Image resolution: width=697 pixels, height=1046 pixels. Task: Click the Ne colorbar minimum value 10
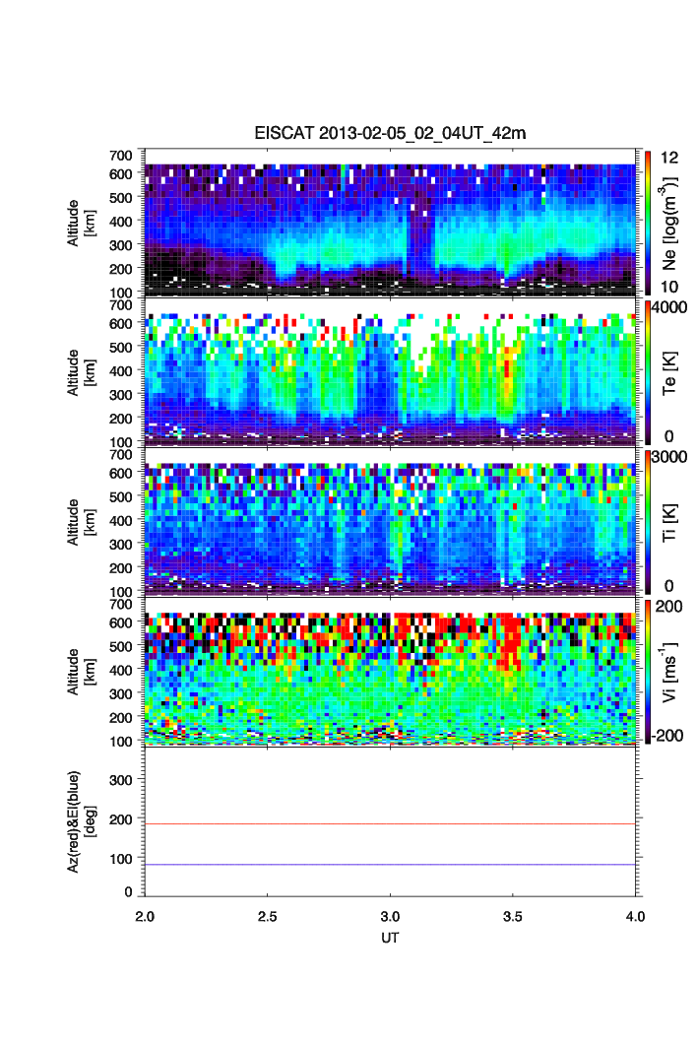point(669,287)
